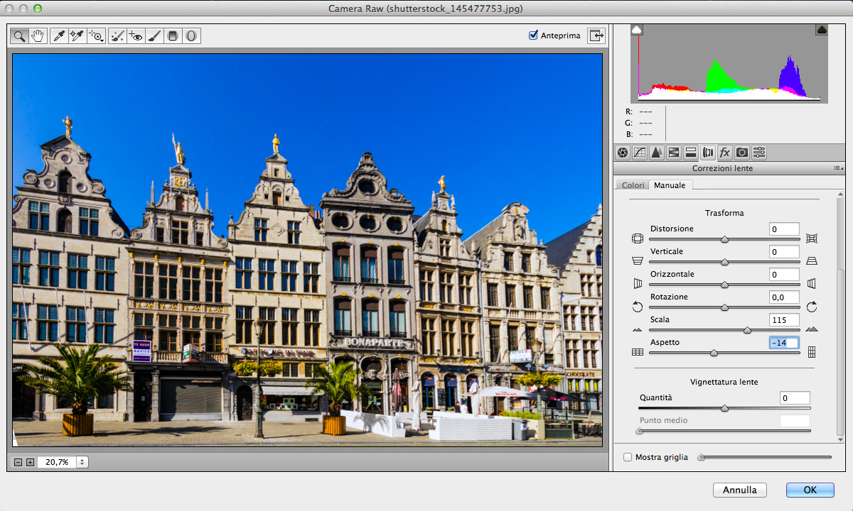Select the Hand tool
This screenshot has height=511, width=853.
(38, 35)
